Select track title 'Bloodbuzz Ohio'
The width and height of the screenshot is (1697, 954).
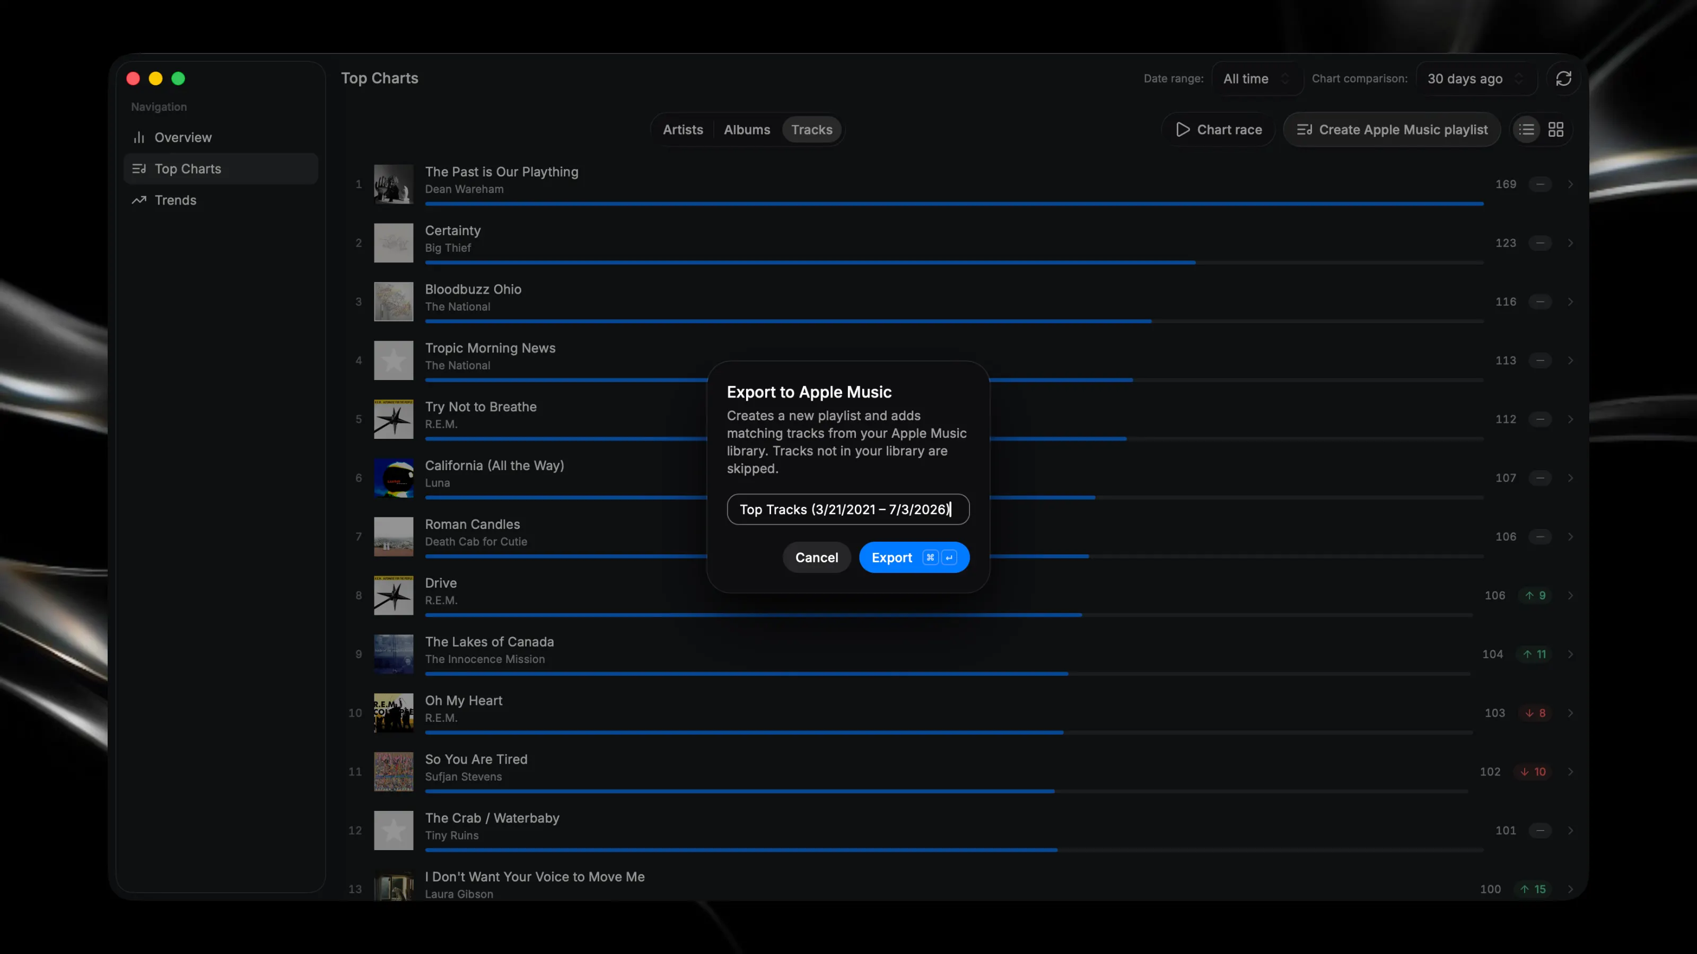(473, 289)
